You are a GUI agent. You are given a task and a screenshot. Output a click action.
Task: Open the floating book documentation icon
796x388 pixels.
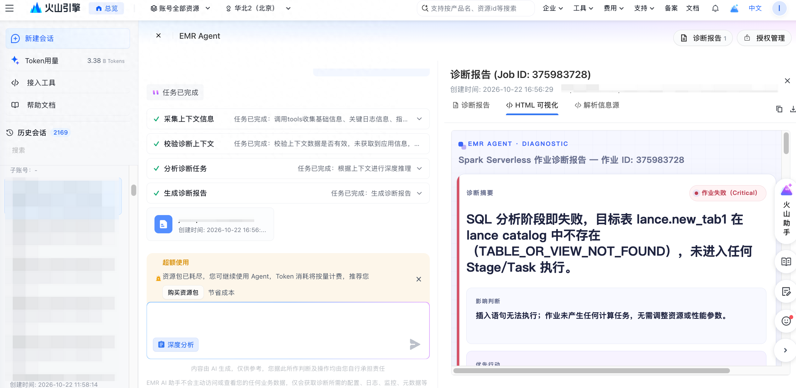point(786,262)
